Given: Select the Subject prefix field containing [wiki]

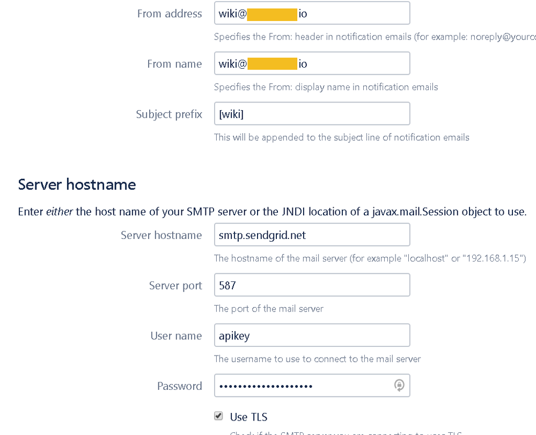Looking at the screenshot, I should coord(312,114).
